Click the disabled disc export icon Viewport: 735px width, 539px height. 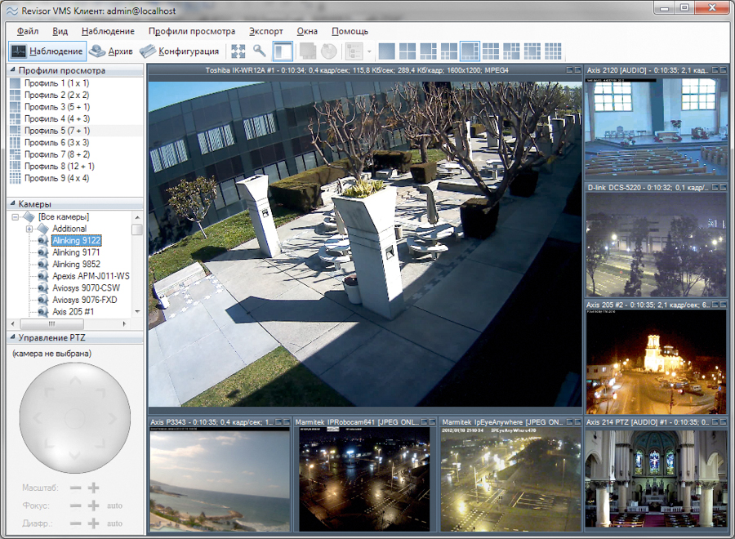[x=329, y=51]
